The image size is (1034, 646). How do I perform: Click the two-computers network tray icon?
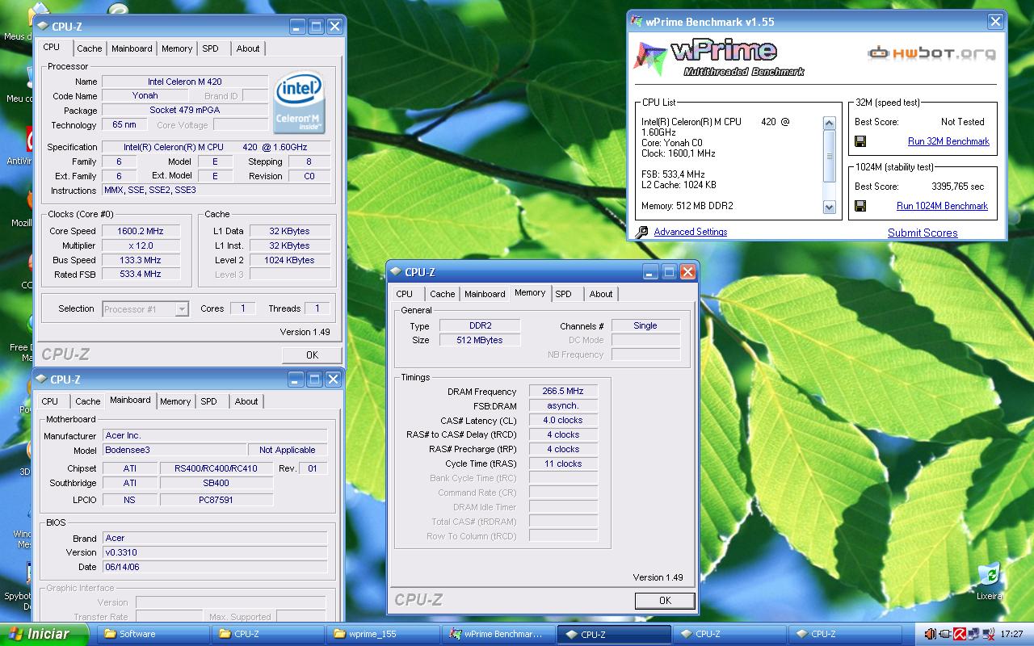(973, 634)
